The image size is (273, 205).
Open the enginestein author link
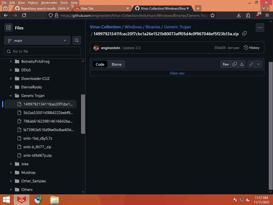pos(111,48)
